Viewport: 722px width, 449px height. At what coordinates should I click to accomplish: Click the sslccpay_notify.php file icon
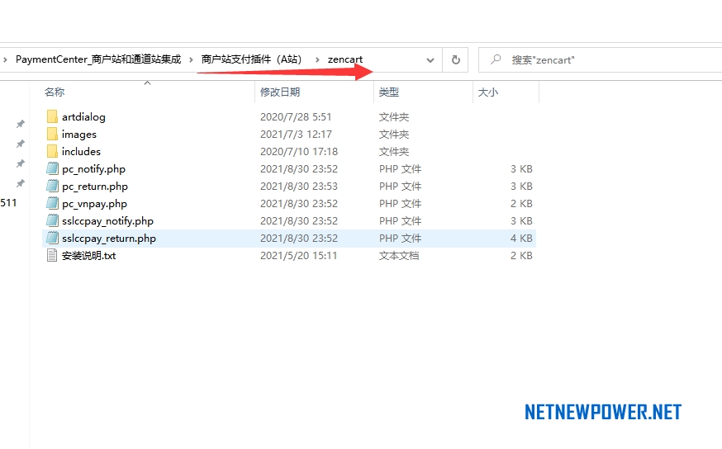tap(53, 221)
